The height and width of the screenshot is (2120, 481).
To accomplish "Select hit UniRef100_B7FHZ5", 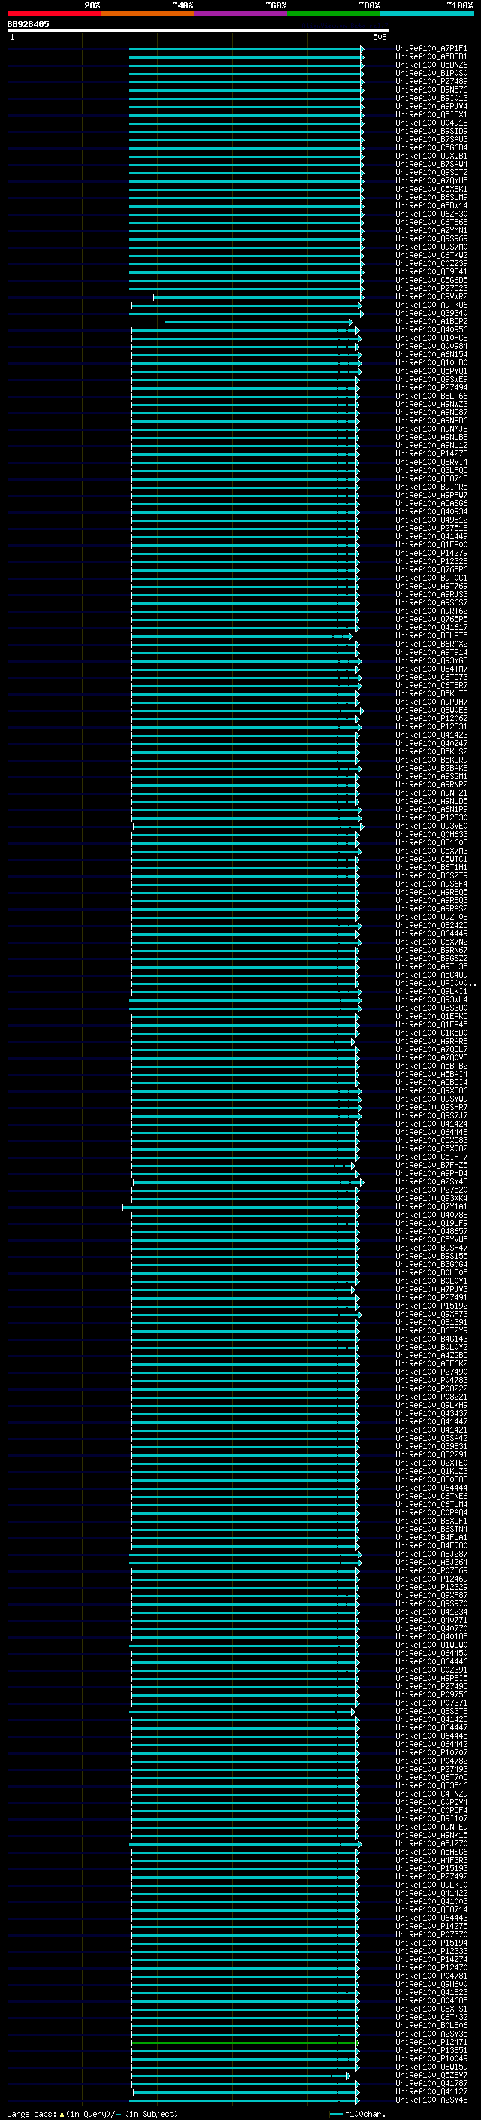I will (x=431, y=1166).
